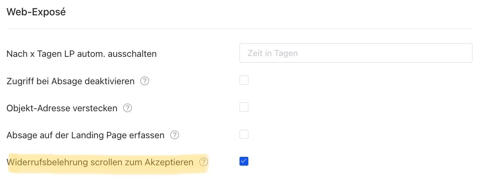Image resolution: width=483 pixels, height=183 pixels.
Task: Click question mark next to Widerrufsbelehrung scrollen
Action: pos(204,162)
